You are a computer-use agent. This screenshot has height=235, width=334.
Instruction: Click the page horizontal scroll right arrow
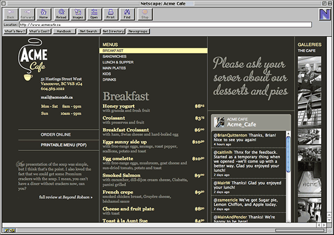(324, 225)
